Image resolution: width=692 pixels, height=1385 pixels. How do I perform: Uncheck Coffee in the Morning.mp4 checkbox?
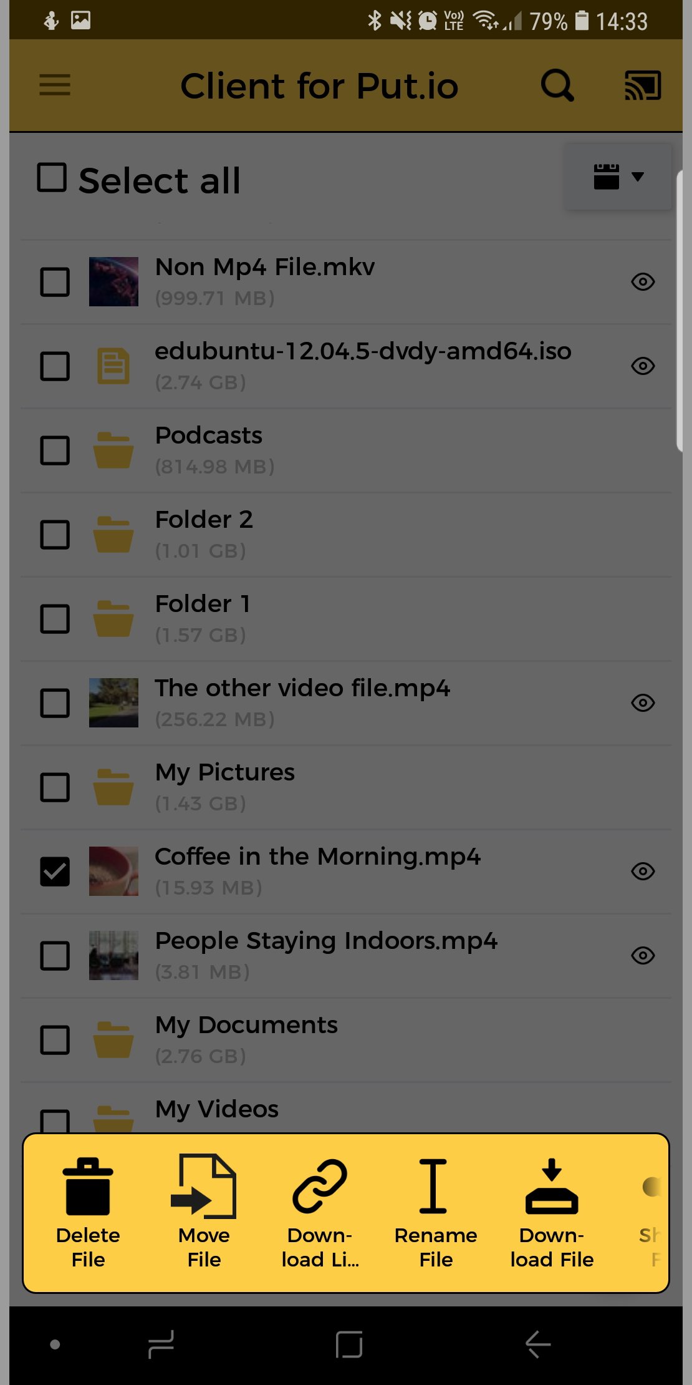click(55, 872)
